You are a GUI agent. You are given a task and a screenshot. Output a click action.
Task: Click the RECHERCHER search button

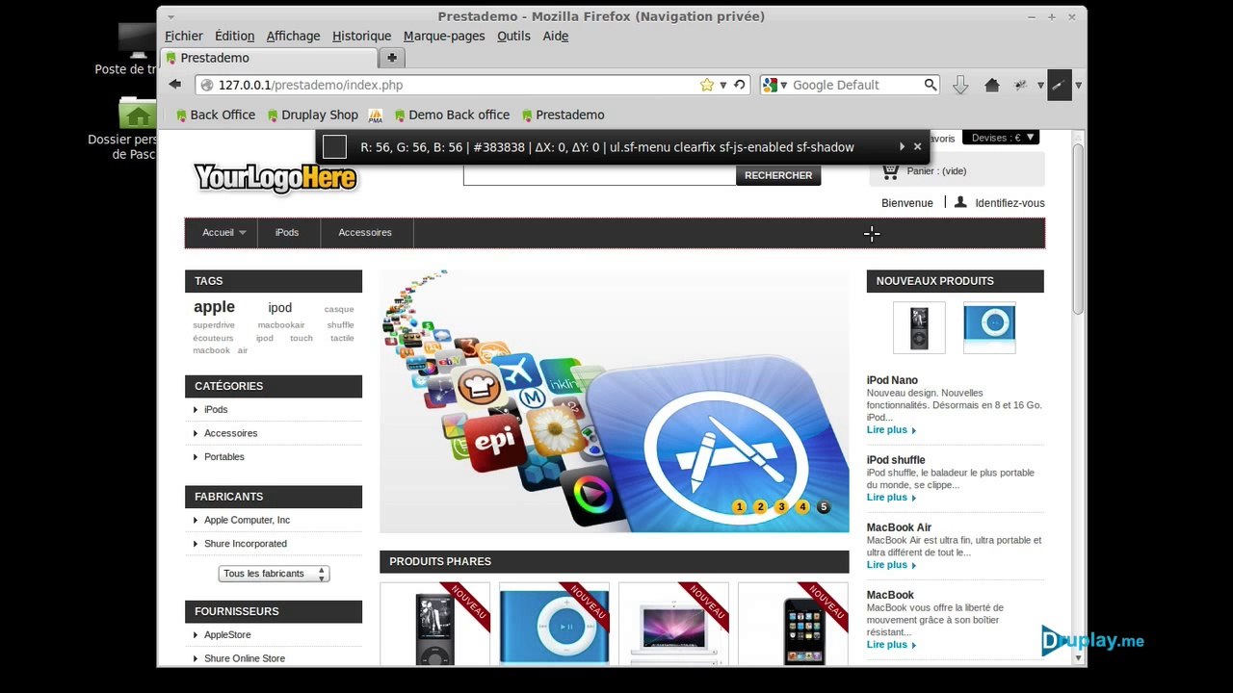pyautogui.click(x=778, y=175)
